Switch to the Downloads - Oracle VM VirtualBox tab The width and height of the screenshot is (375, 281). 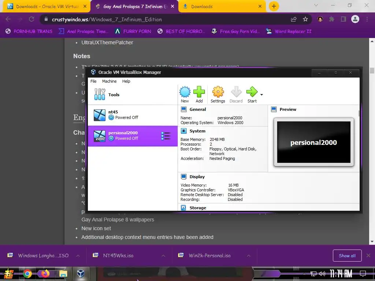(x=47, y=7)
